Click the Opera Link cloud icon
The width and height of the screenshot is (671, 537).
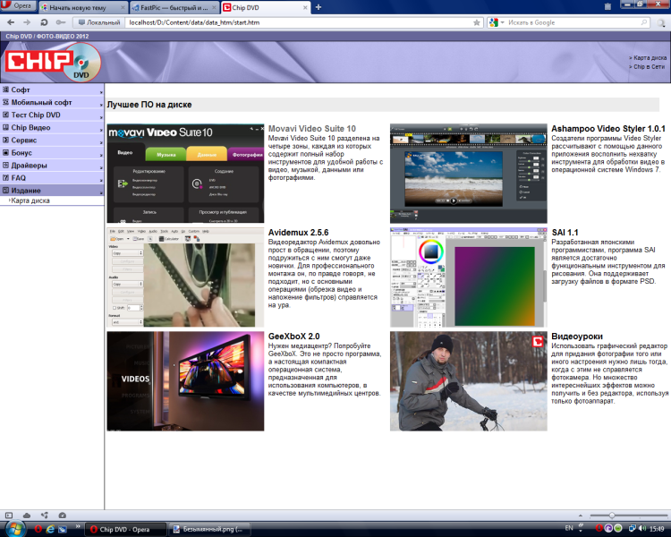pyautogui.click(x=27, y=516)
